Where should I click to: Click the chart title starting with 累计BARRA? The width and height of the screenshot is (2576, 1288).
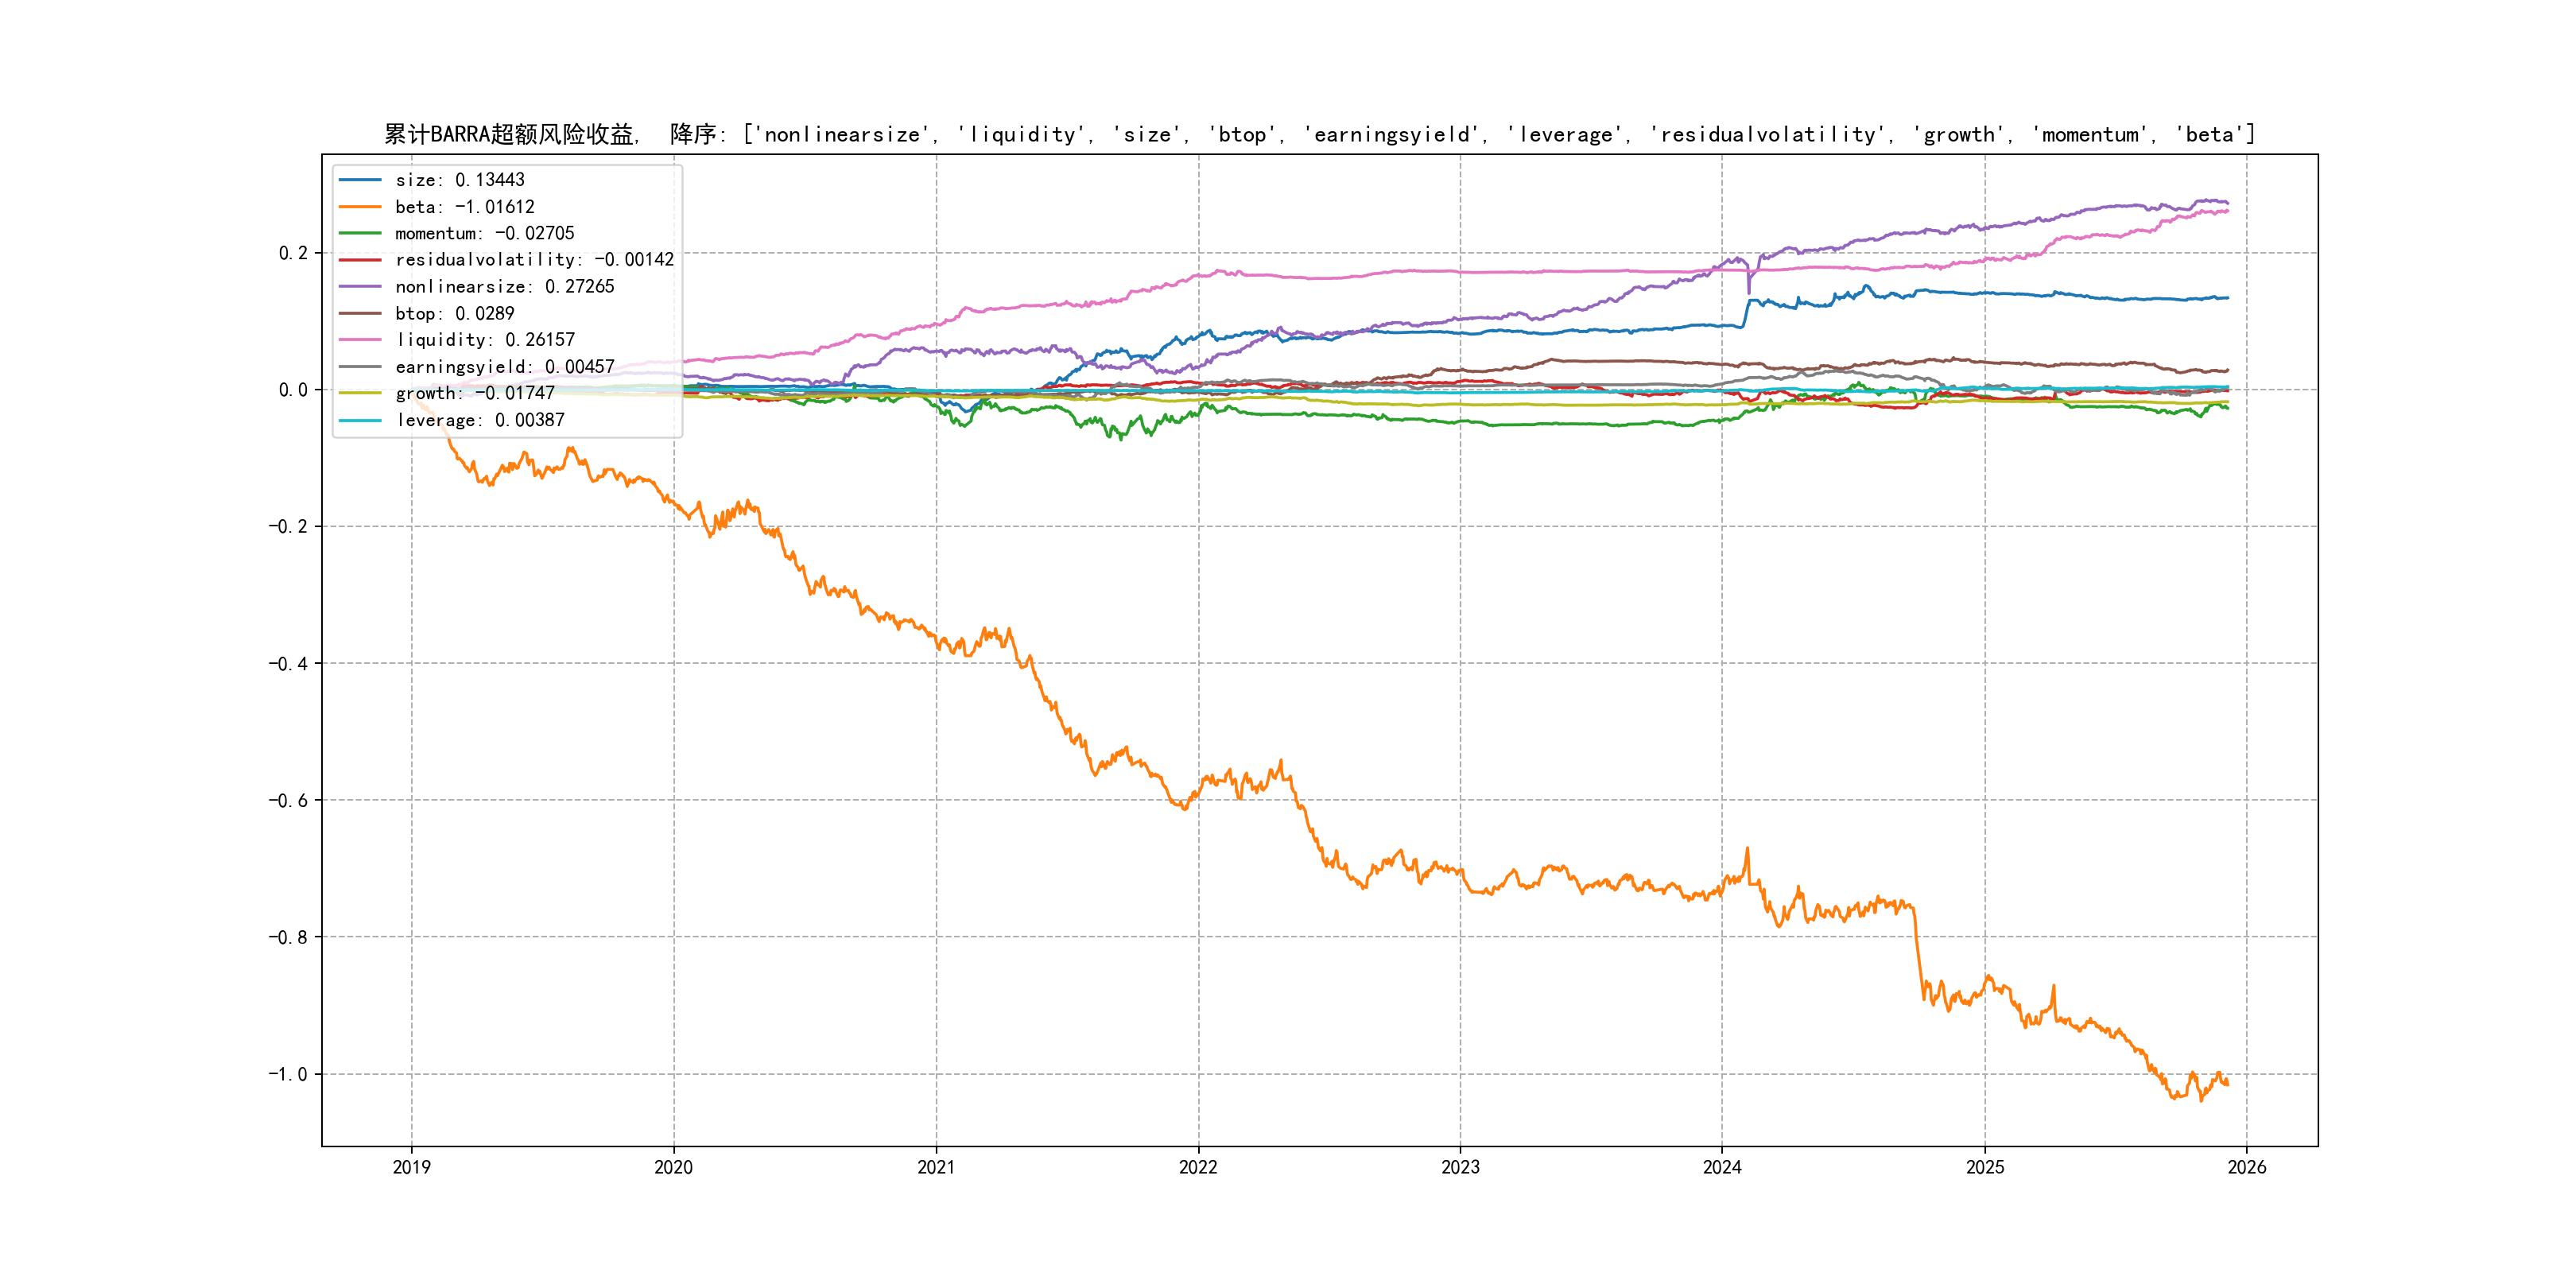[1318, 134]
